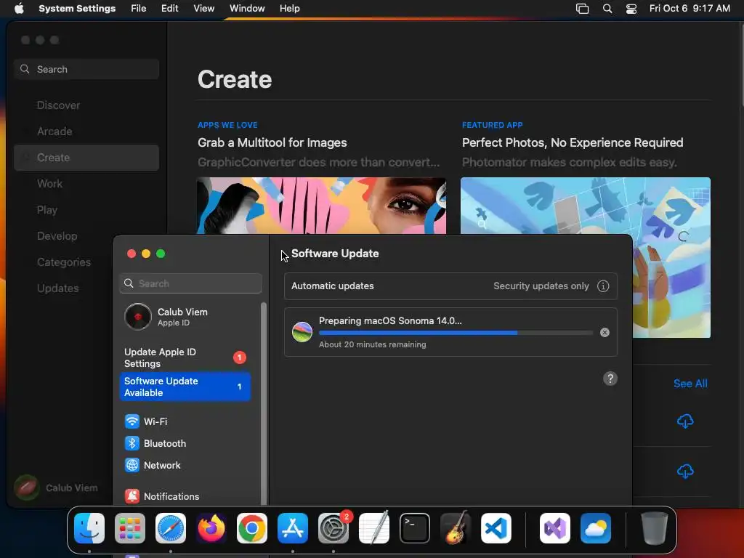This screenshot has height=558, width=744.
Task: Launch Safari from the Dock
Action: point(171,528)
